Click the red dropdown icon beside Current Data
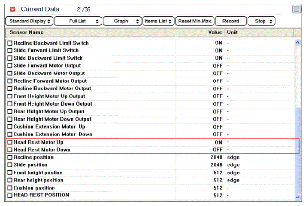Image resolution: width=306 pixels, height=206 pixels. (x=12, y=9)
